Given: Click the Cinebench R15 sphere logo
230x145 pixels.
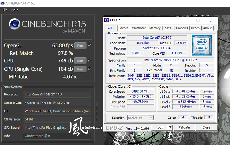Looking at the screenshot, I should [14, 24].
